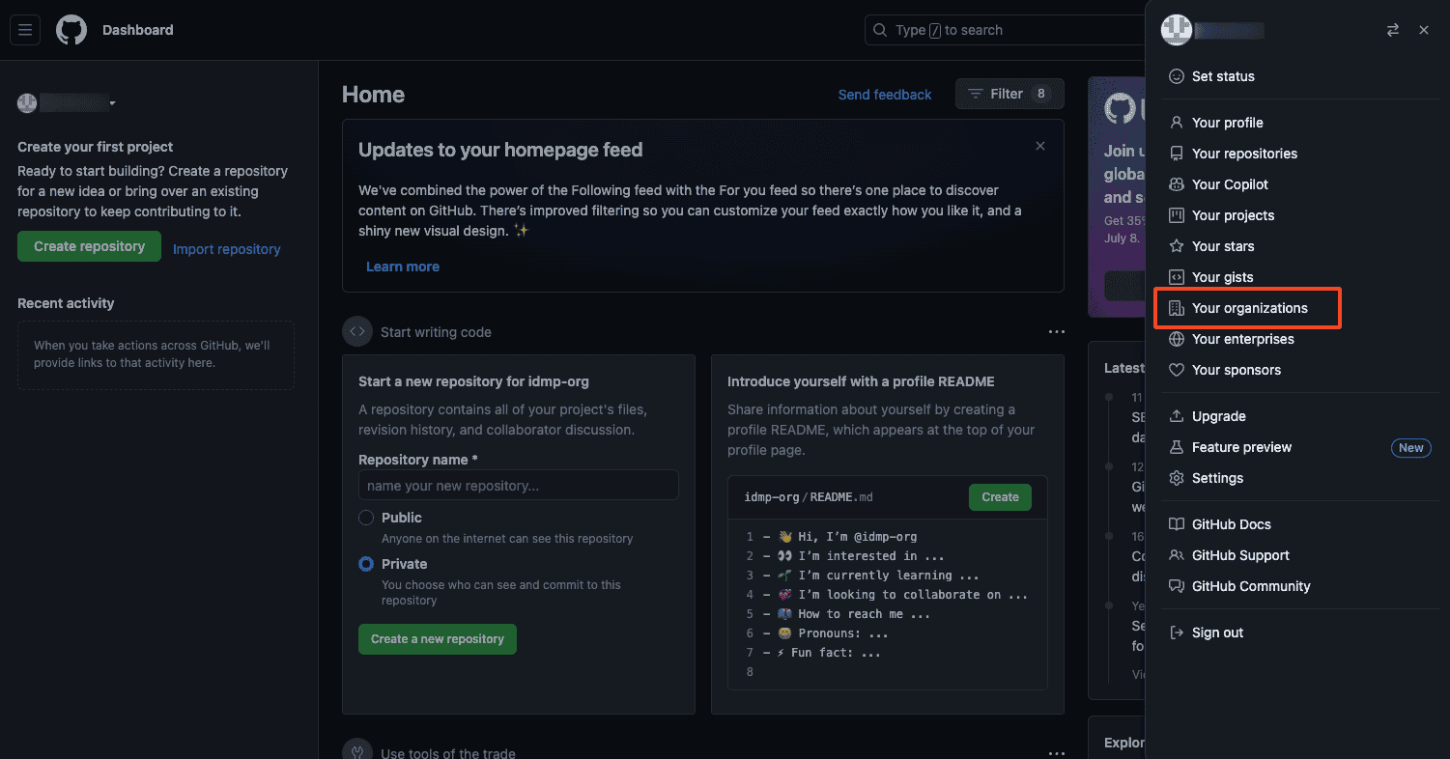The image size is (1450, 759).
Task: Open the Start writing code options menu
Action: (1057, 332)
